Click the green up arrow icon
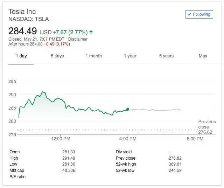This screenshot has height=188, width=224. tap(91, 32)
